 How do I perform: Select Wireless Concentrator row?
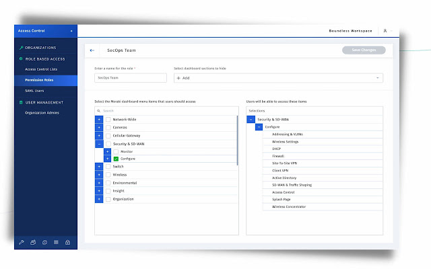click(x=323, y=206)
